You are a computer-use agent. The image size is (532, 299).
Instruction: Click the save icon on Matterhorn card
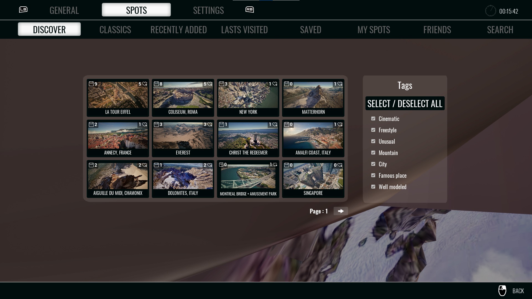(x=287, y=84)
